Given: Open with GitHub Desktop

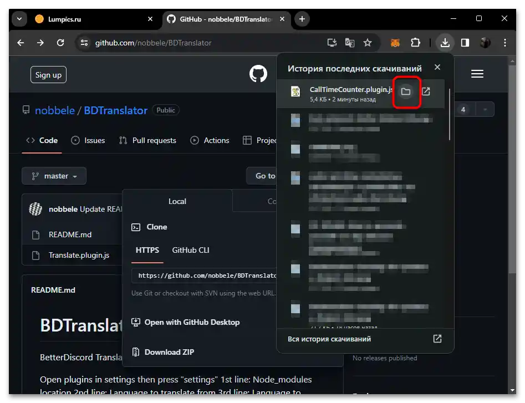Looking at the screenshot, I should click(x=186, y=322).
